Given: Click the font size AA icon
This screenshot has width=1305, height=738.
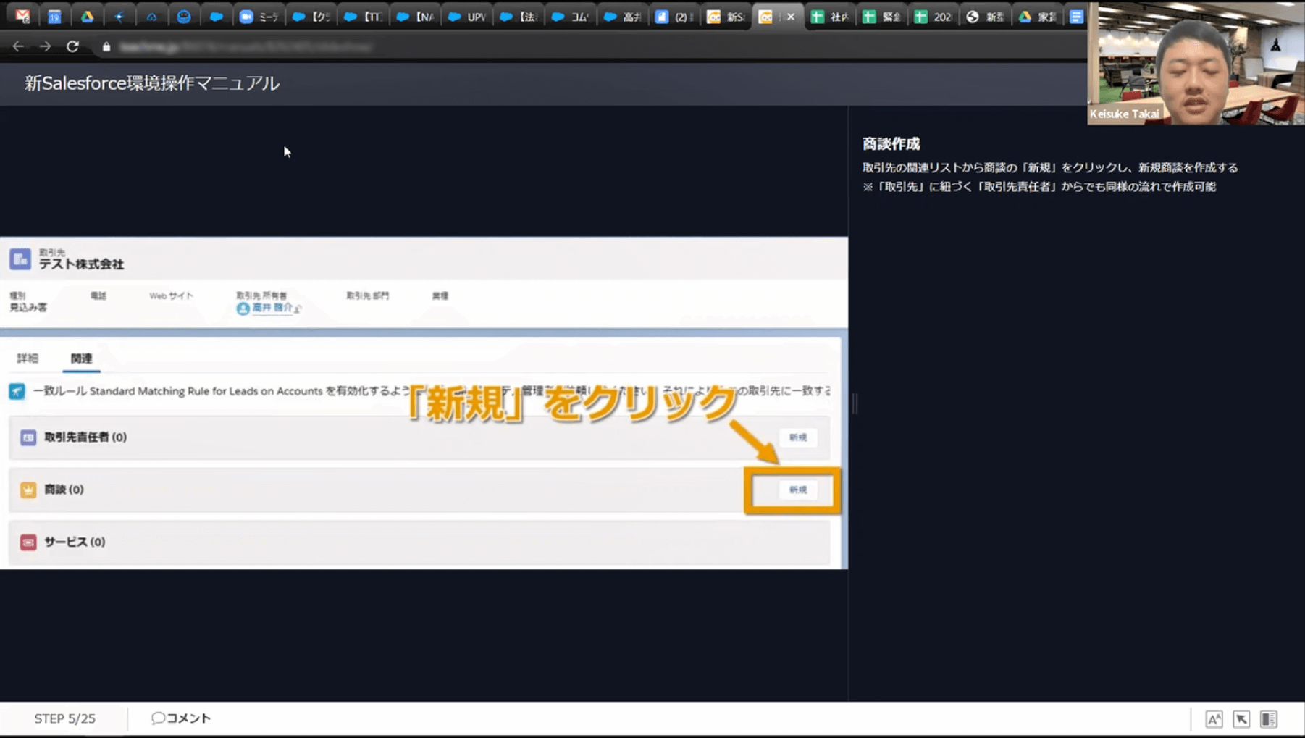Looking at the screenshot, I should pyautogui.click(x=1214, y=719).
